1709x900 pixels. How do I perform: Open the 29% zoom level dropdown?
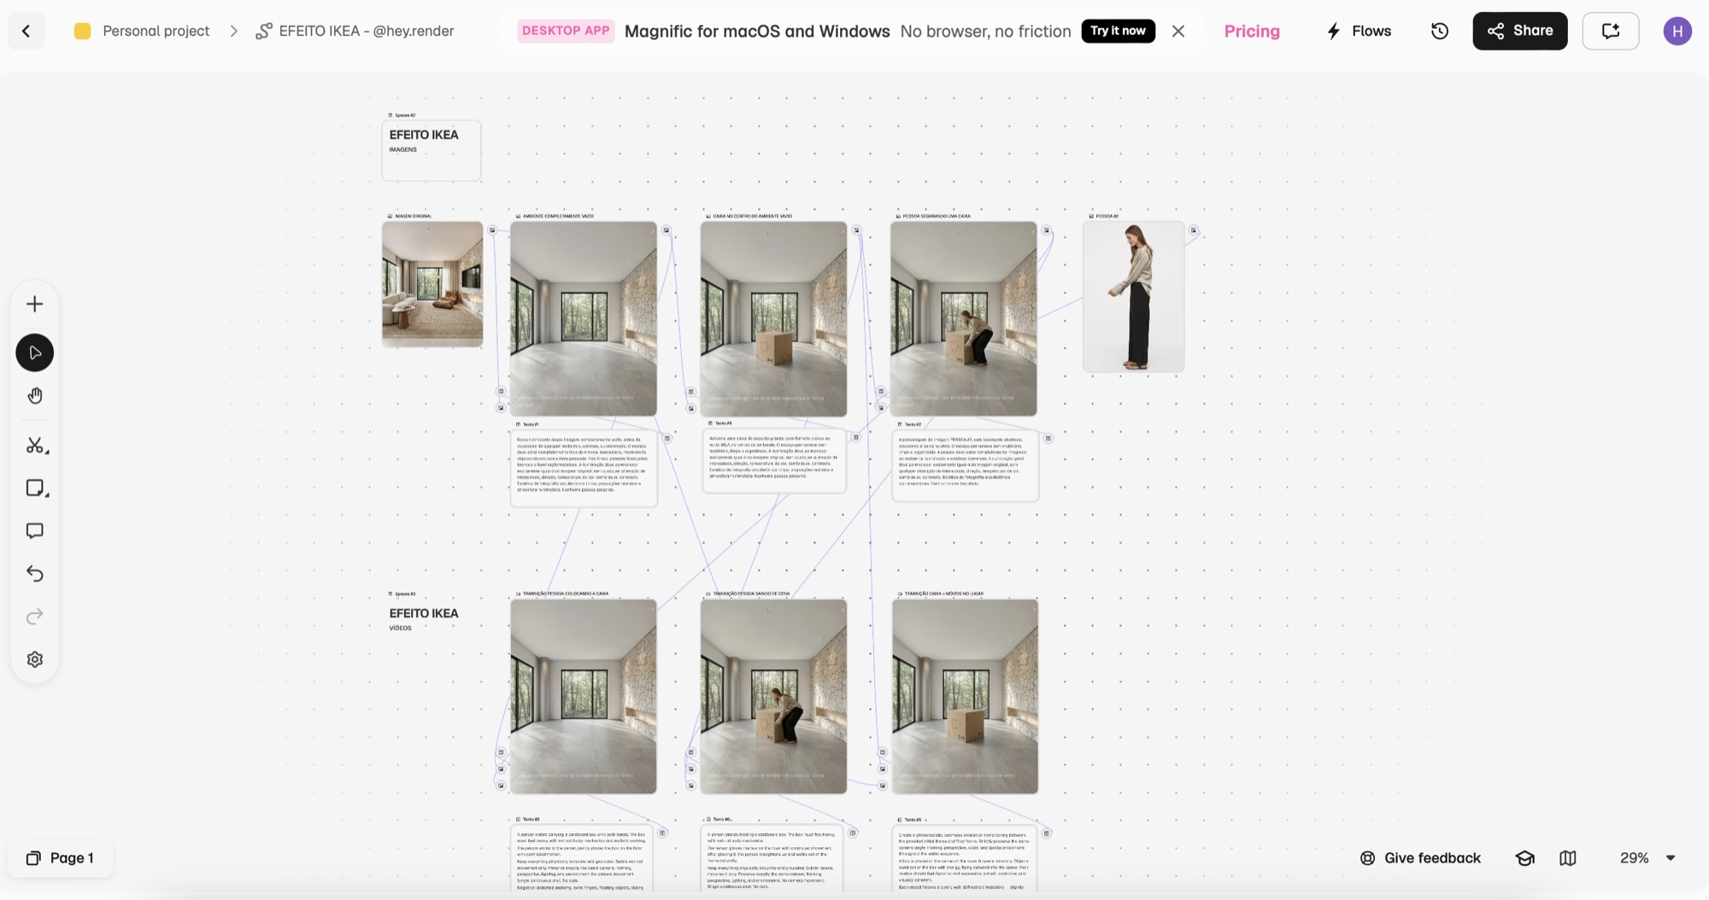1647,858
